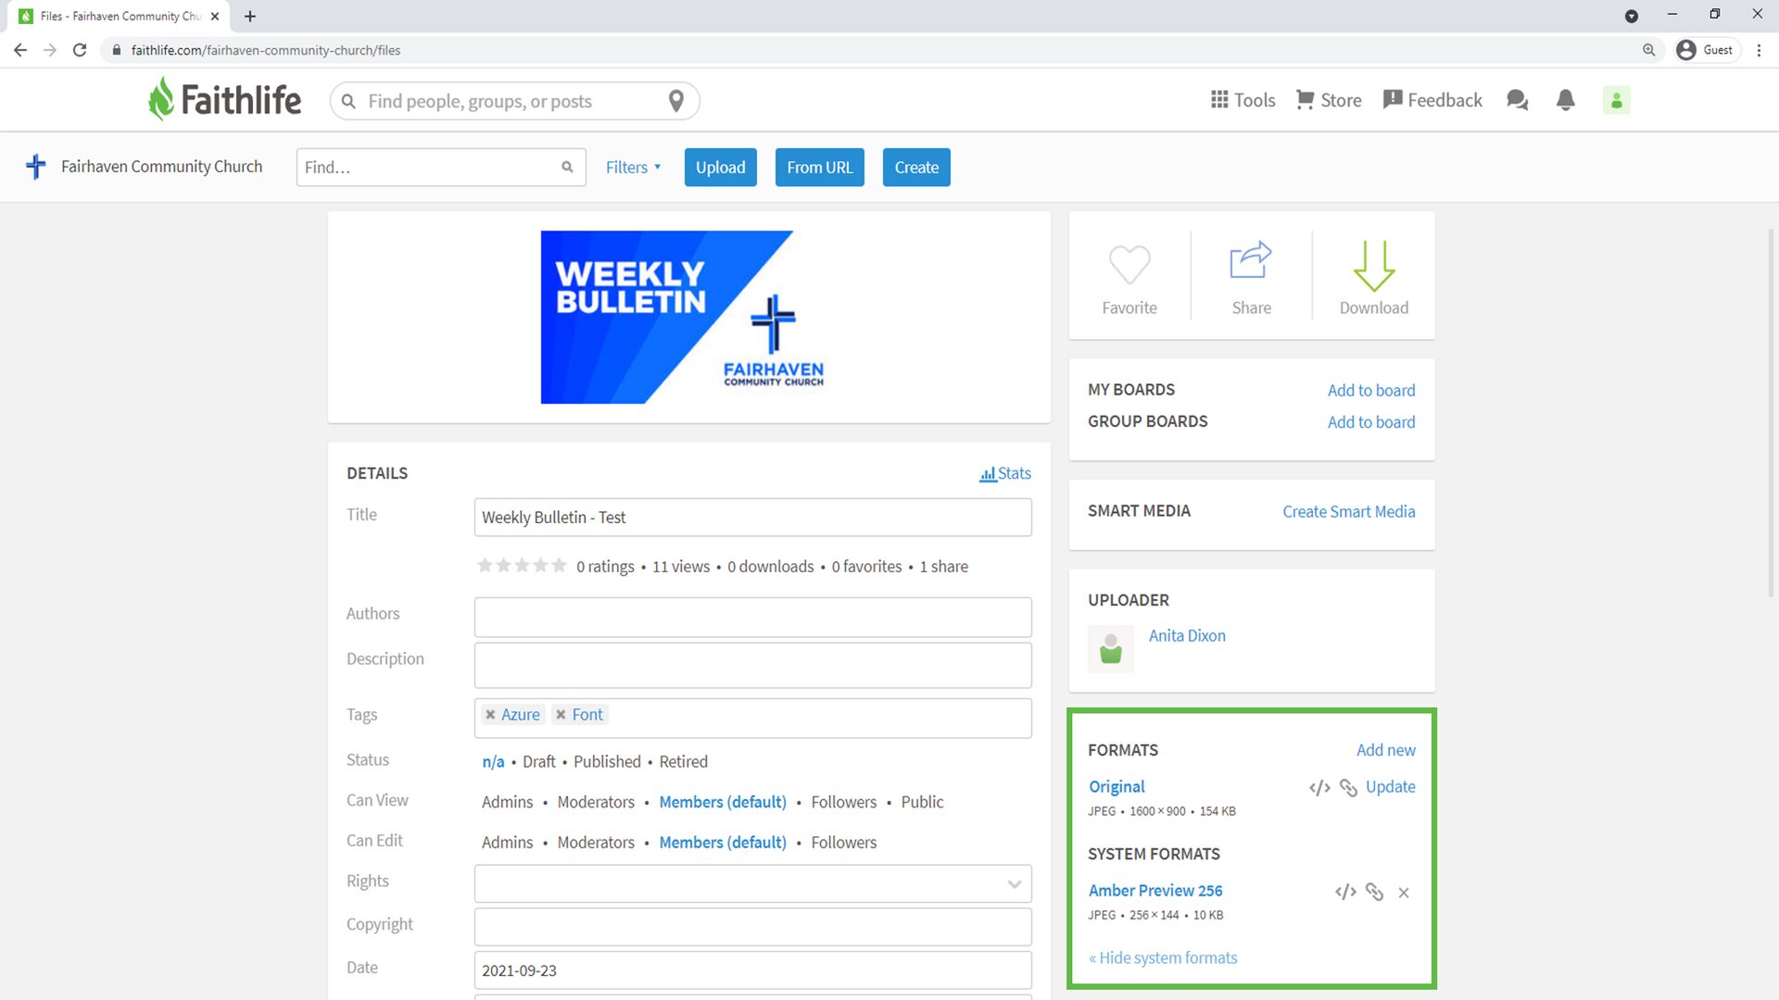Viewport: 1779px width, 1000px height.
Task: Click Create Smart Media link
Action: (1348, 511)
